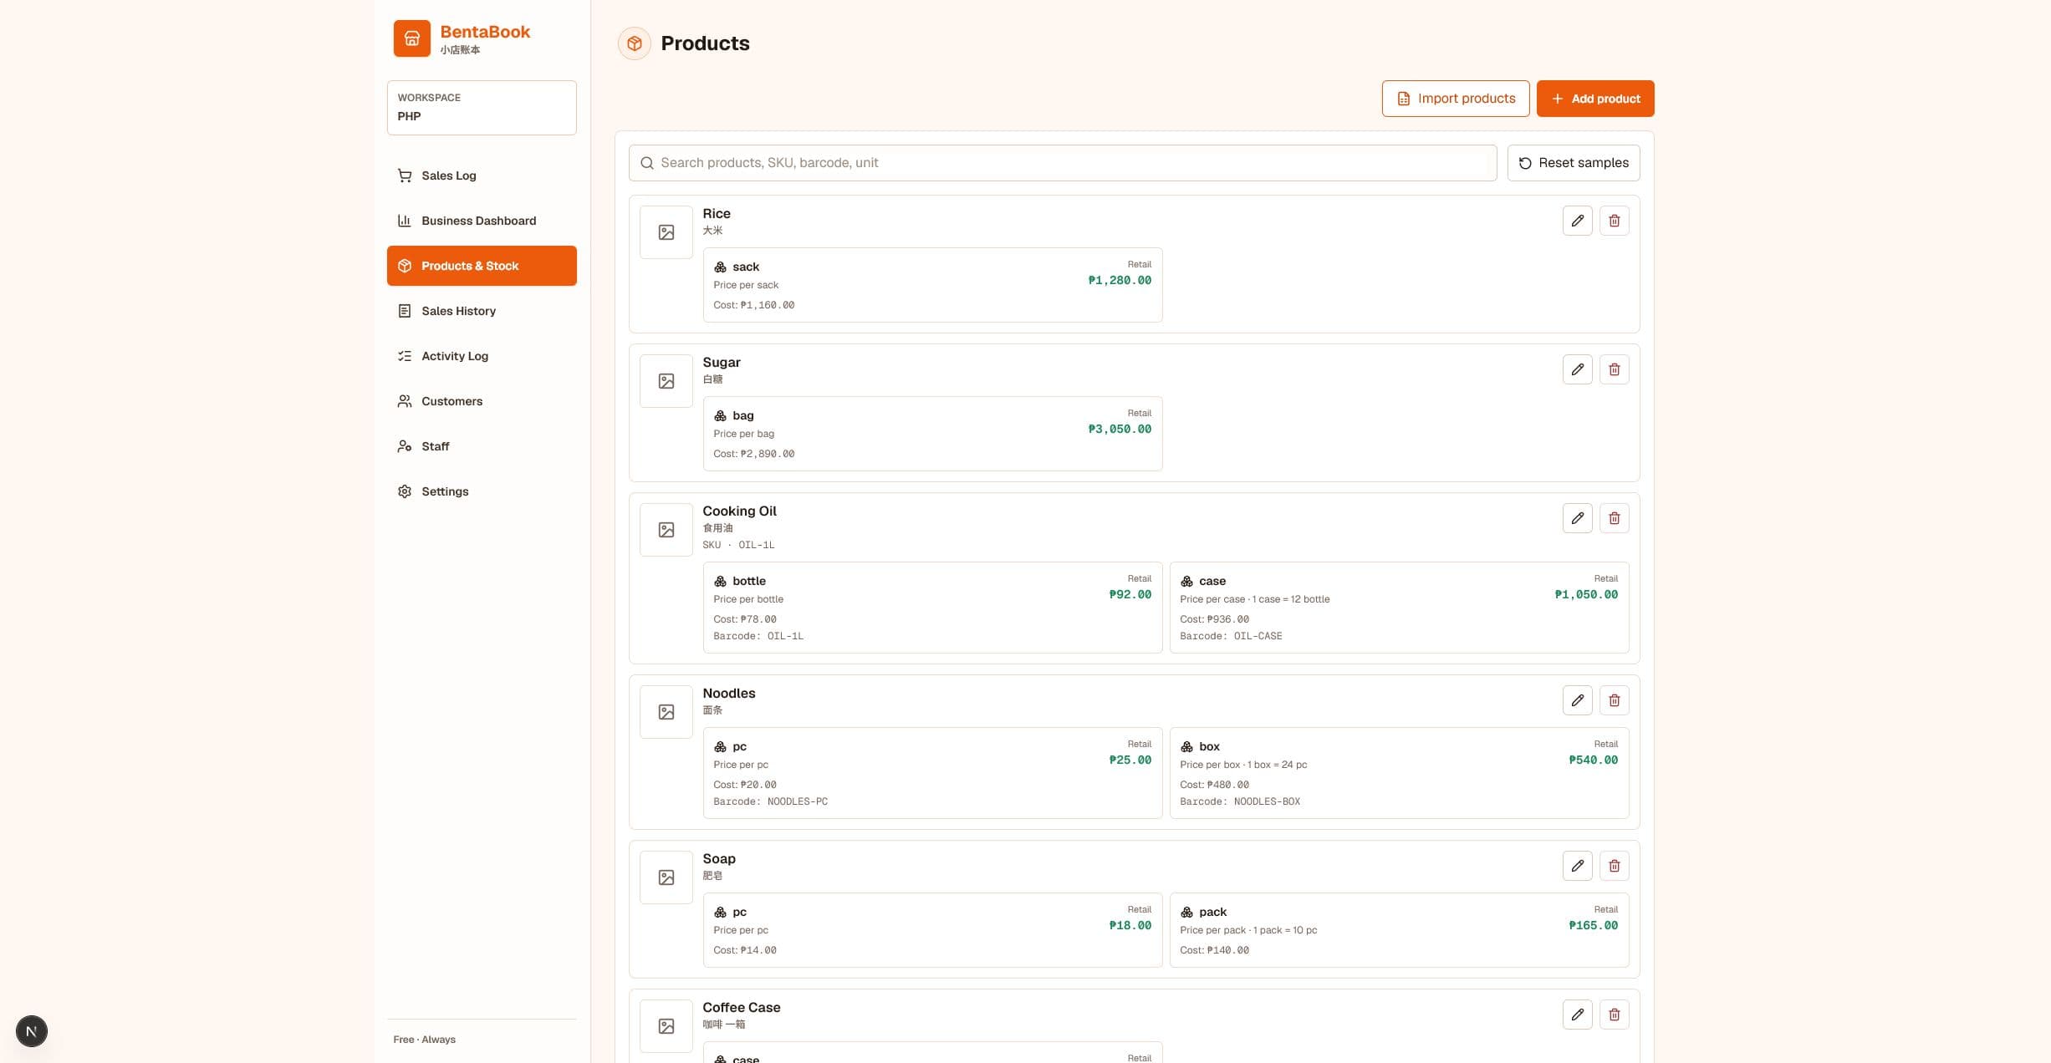This screenshot has width=2051, height=1063.
Task: Delete the Noodles product
Action: pos(1614,700)
